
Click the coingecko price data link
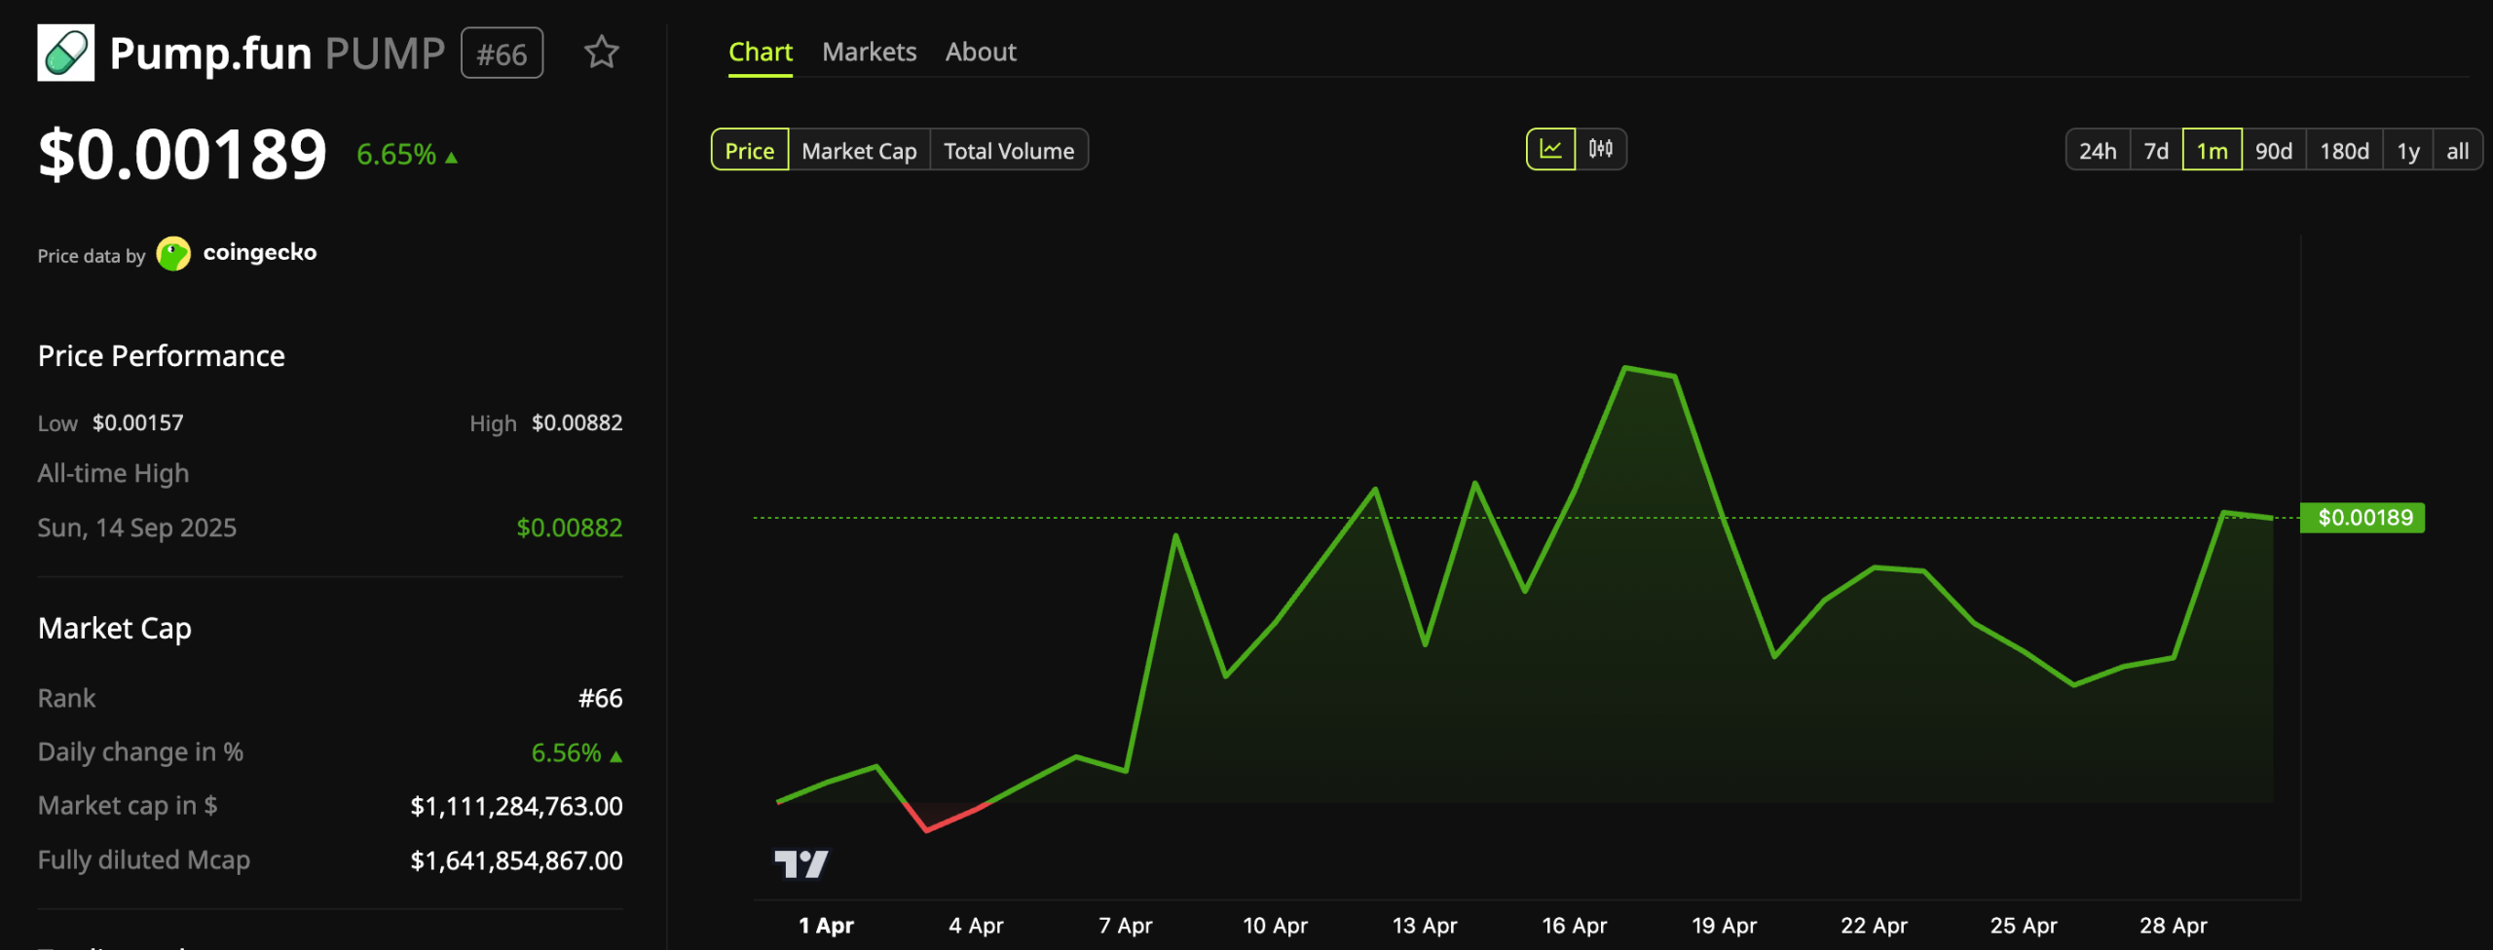[x=259, y=253]
